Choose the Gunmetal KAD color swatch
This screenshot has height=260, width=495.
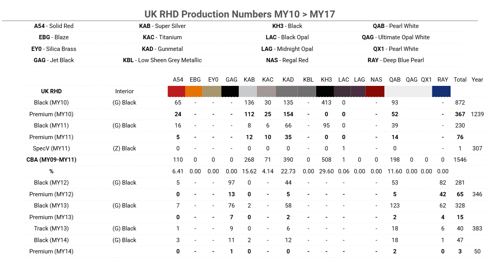click(287, 91)
